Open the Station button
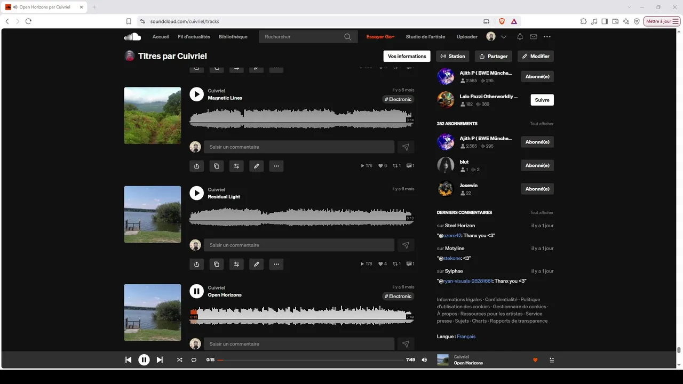Screen dimensions: 683x384 (452, 56)
